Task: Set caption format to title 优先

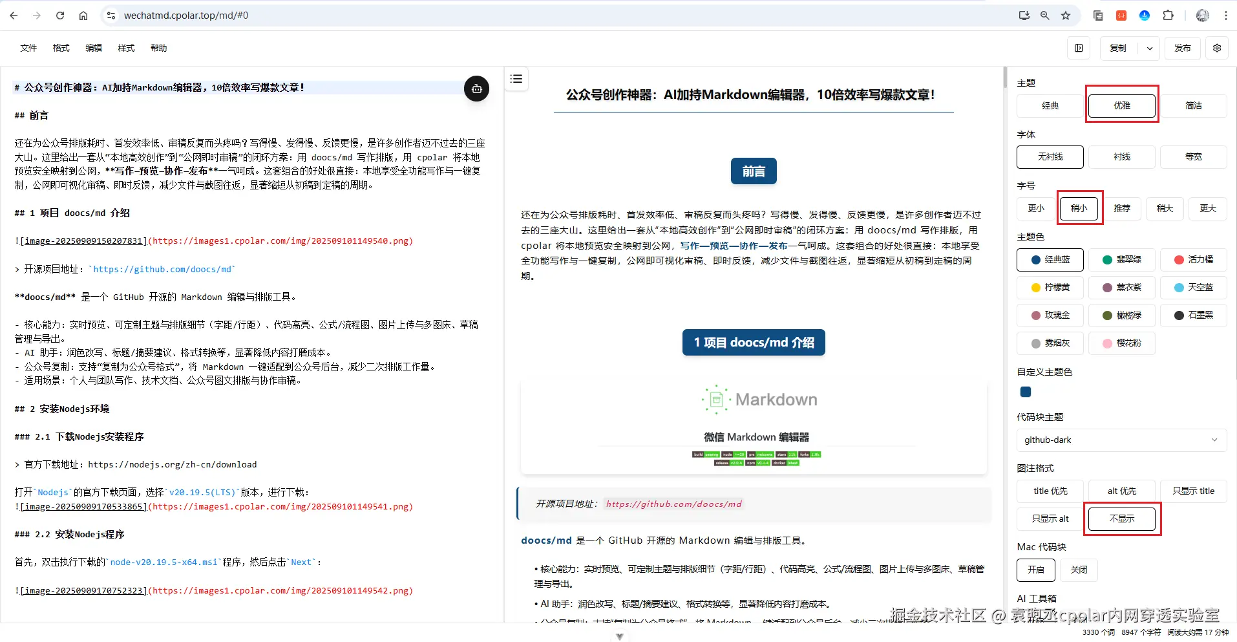Action: pyautogui.click(x=1050, y=491)
